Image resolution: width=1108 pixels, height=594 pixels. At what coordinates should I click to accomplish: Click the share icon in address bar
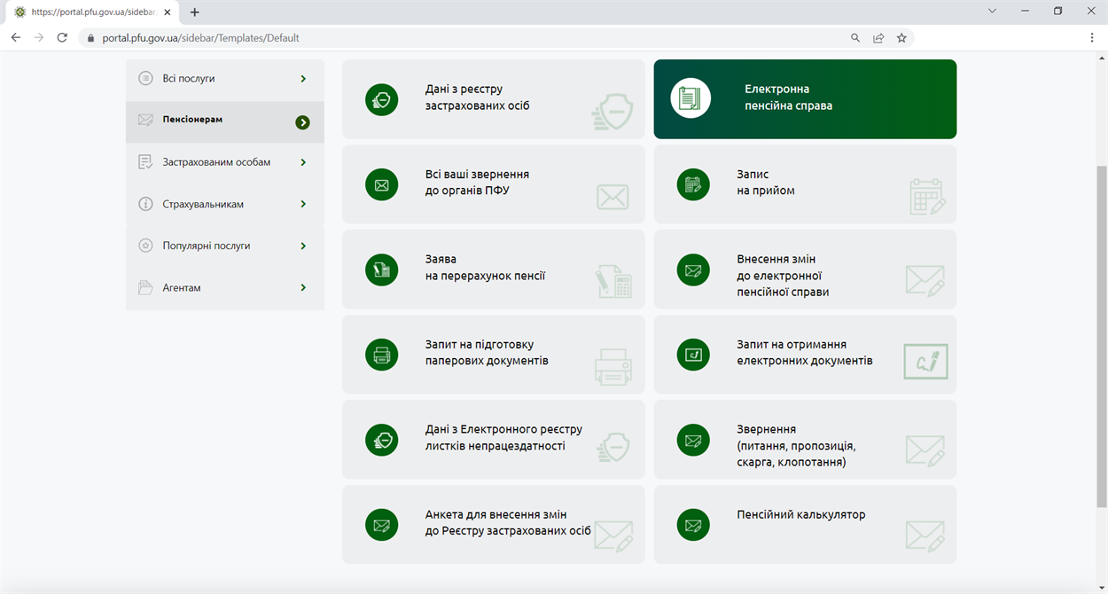tap(878, 38)
